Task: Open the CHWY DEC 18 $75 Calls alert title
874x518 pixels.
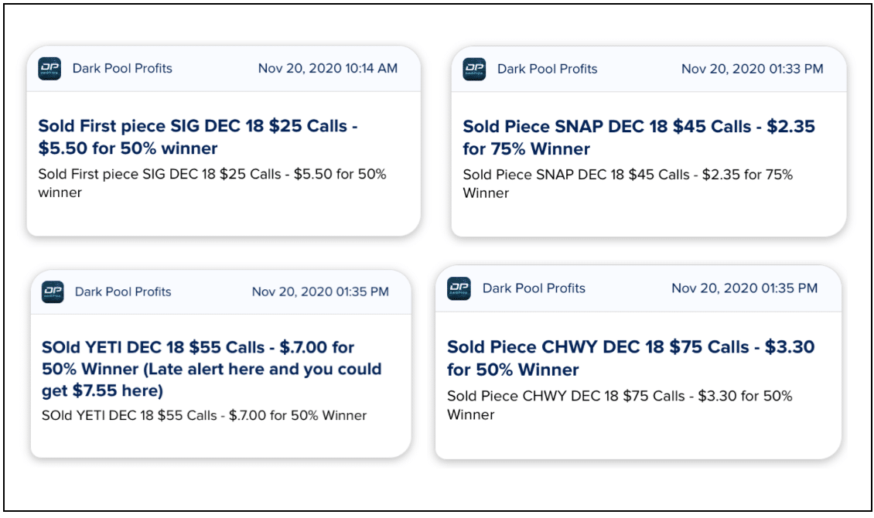Action: click(631, 358)
